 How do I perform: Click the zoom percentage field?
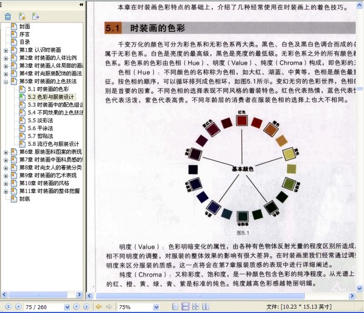coord(135,307)
